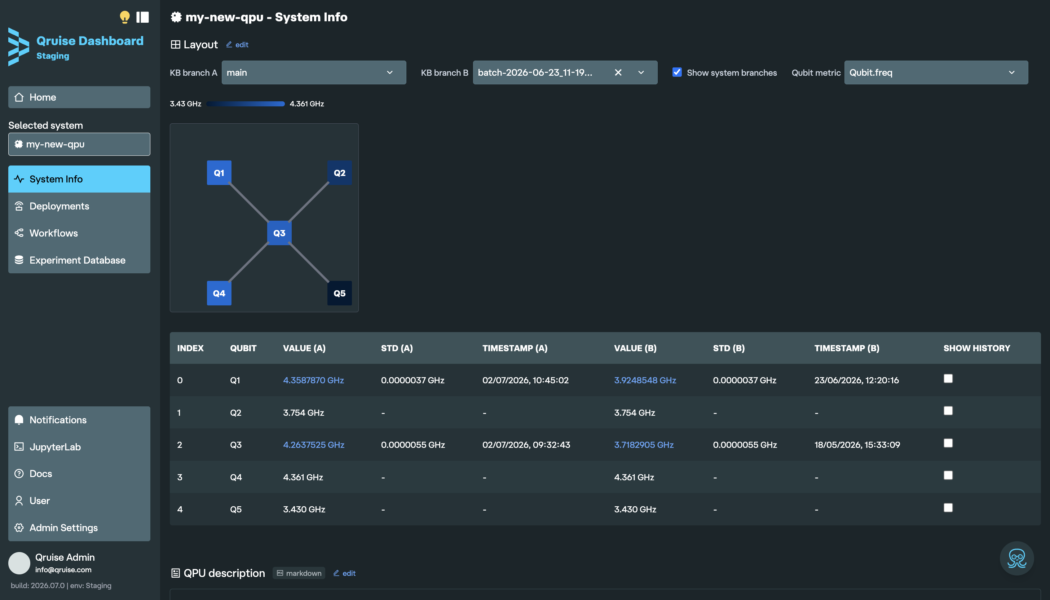Open Q1 value A 4.3587870 GHz link
Screen dimensions: 1050x600
(x=313, y=380)
